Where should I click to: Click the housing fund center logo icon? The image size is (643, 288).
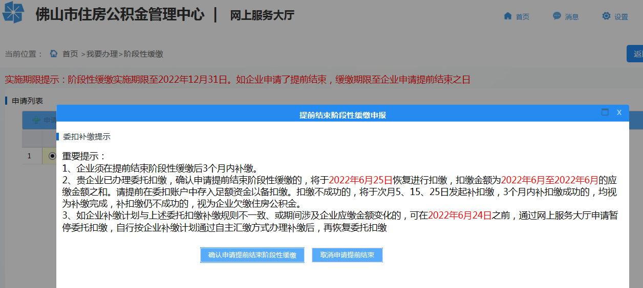(x=13, y=13)
